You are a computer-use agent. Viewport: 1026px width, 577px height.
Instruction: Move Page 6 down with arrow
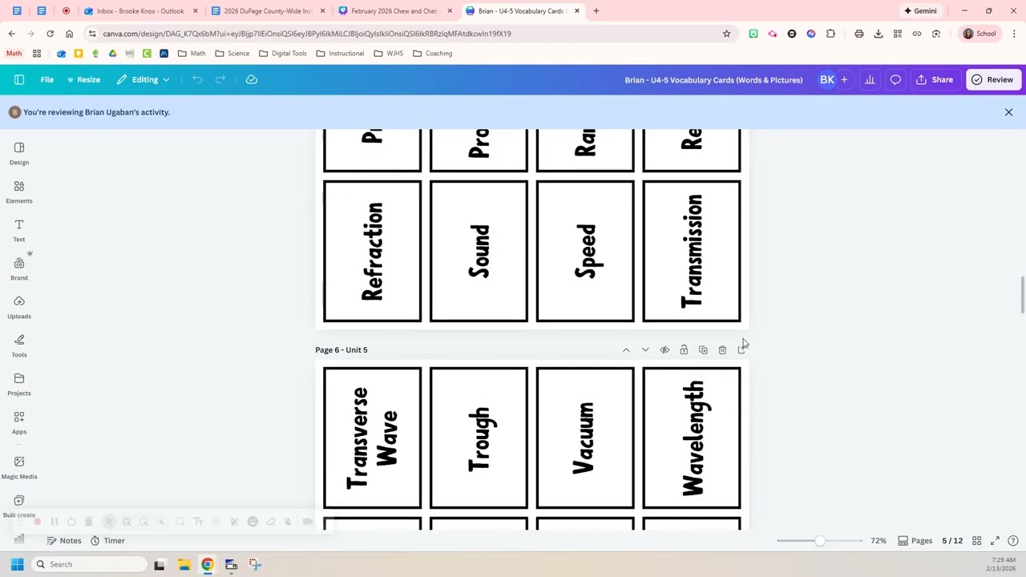pyautogui.click(x=645, y=349)
